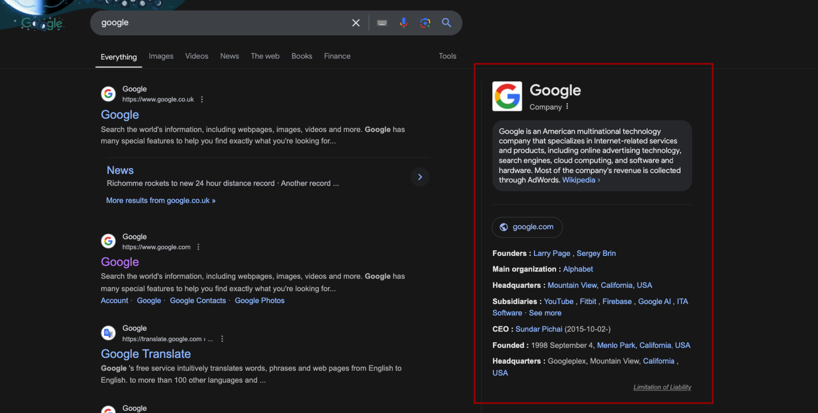Open the Google AI subsidiary link
Viewport: 818px width, 413px height.
coord(654,302)
